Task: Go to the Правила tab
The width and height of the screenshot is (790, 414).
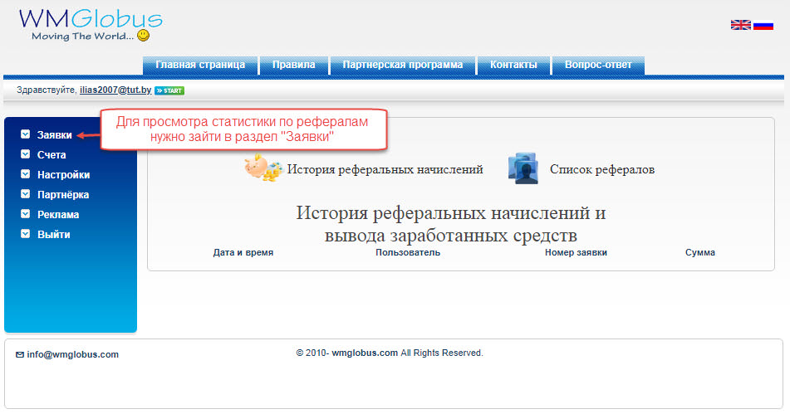Action: point(294,65)
